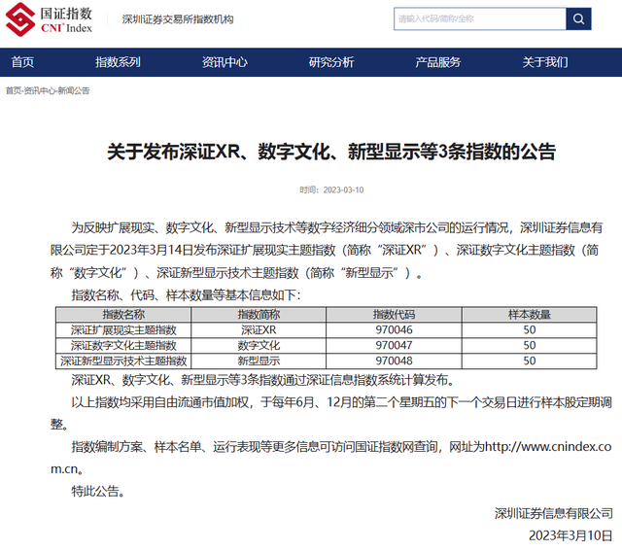Focus the code or name search box

478,18
